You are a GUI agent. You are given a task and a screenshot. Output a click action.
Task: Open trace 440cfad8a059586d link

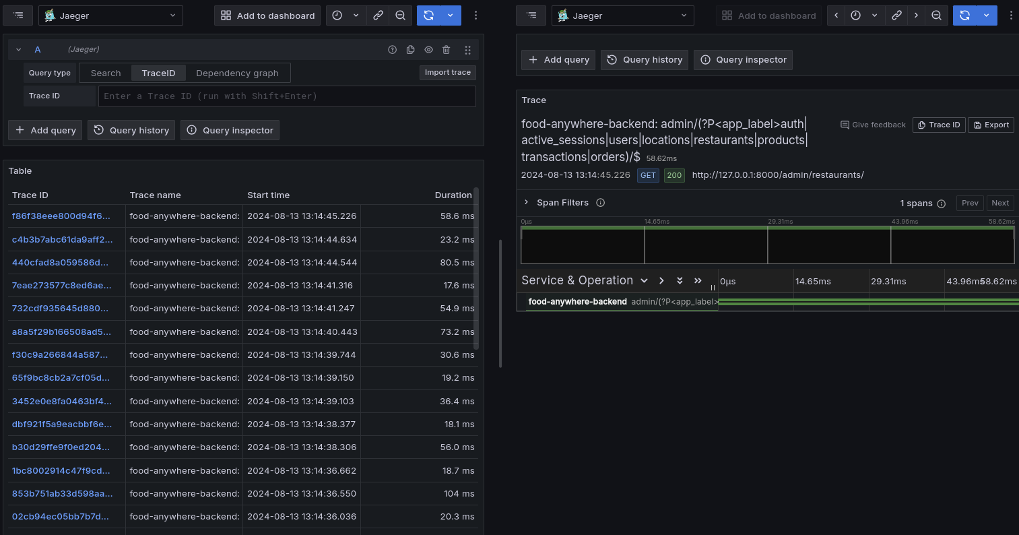point(61,262)
